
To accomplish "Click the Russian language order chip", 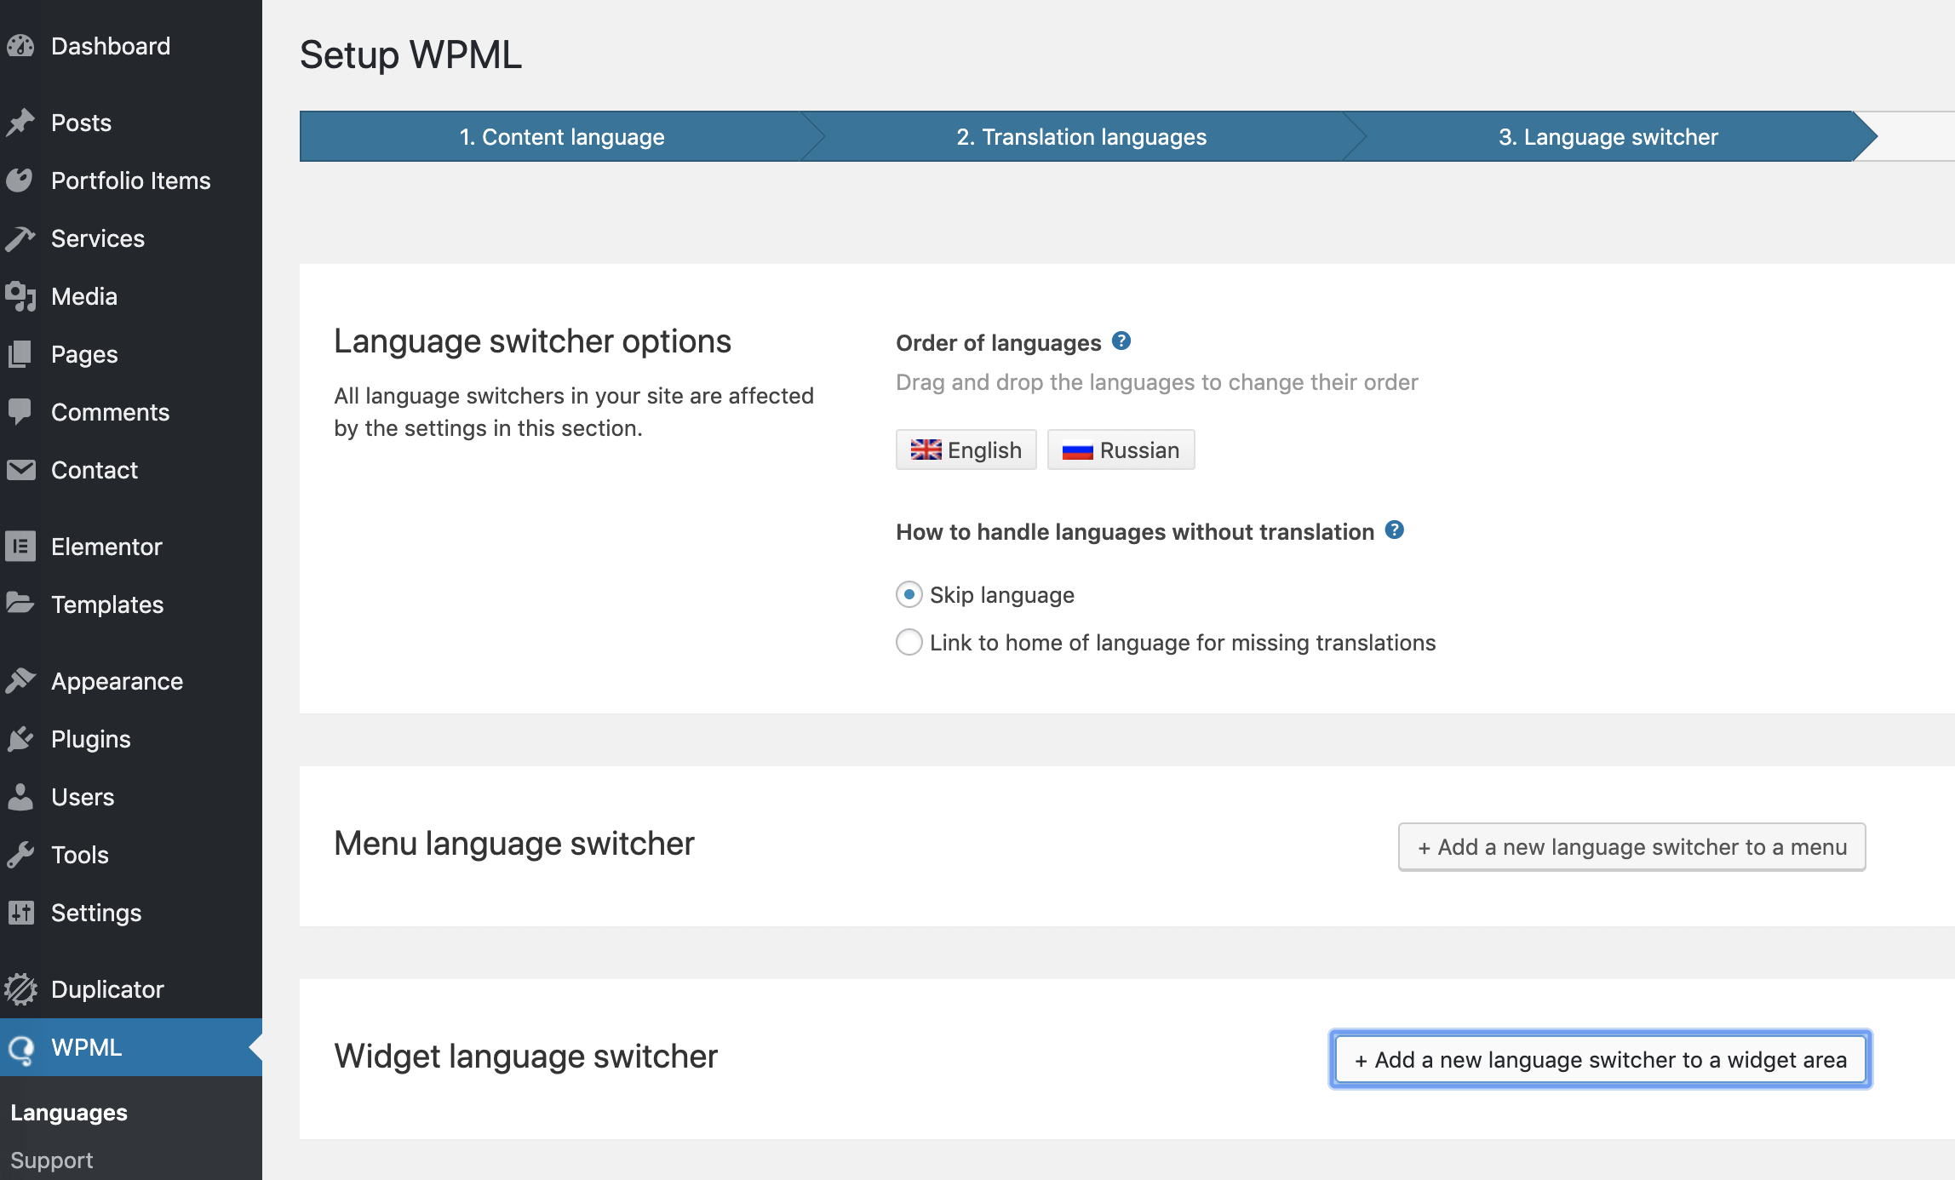I will 1121,450.
